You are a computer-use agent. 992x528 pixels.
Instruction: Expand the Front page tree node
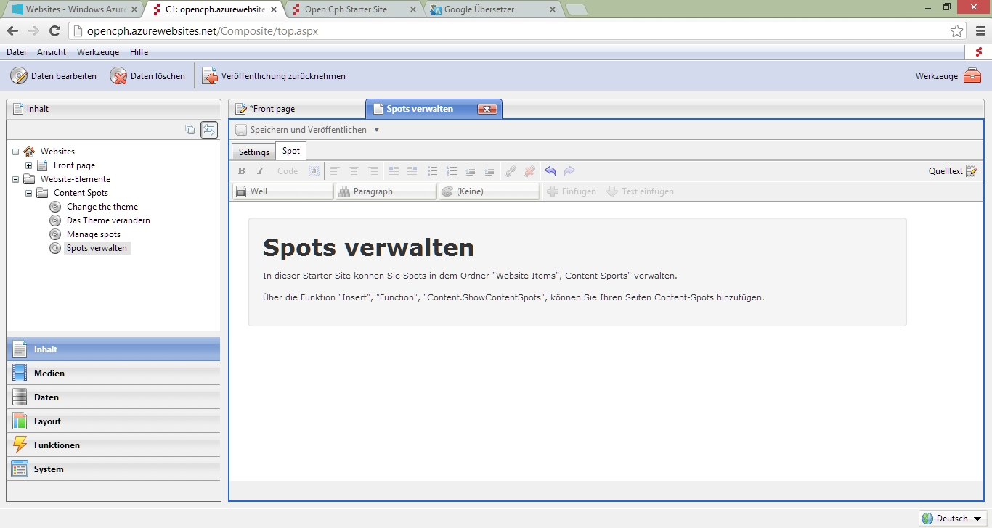point(29,165)
